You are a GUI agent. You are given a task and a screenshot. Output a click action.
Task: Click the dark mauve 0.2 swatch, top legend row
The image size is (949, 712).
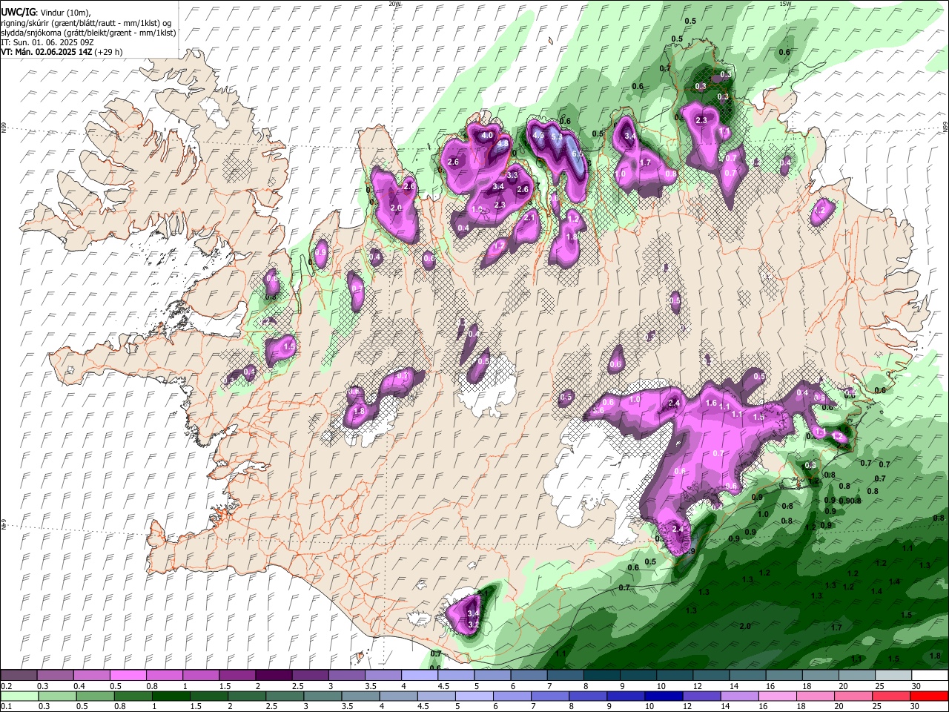point(19,675)
